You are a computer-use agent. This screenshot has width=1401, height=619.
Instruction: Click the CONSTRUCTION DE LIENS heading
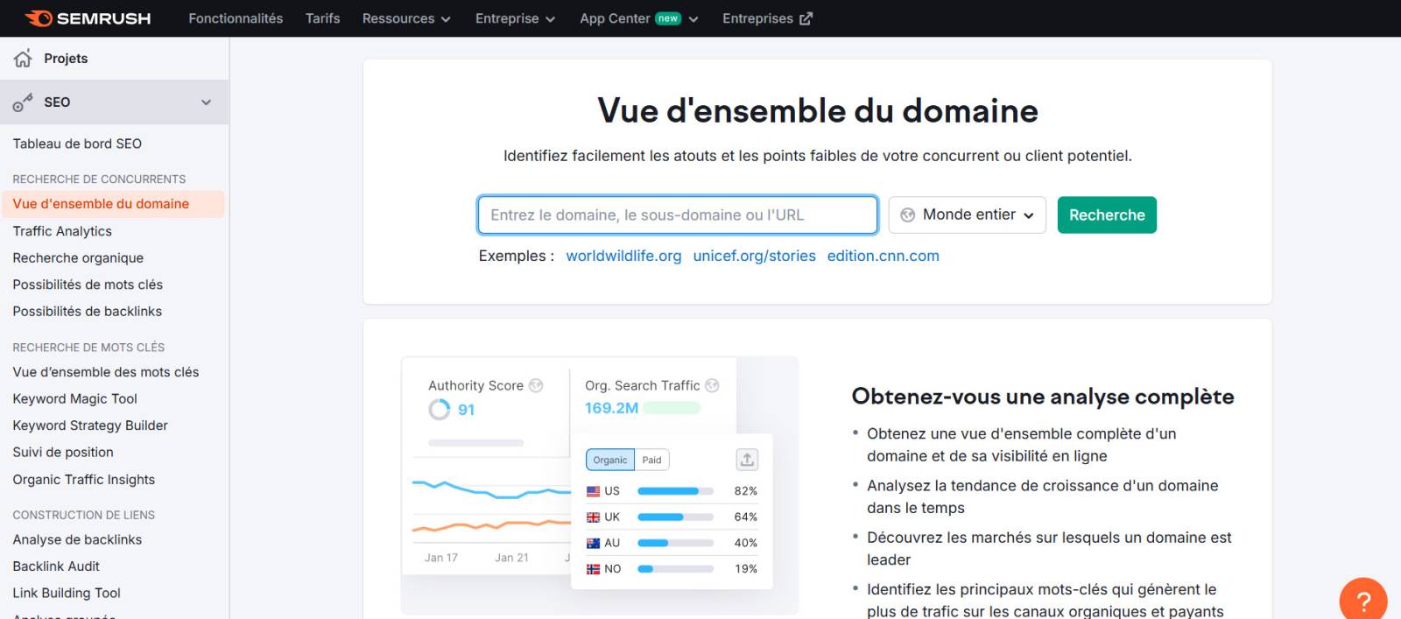coord(83,515)
